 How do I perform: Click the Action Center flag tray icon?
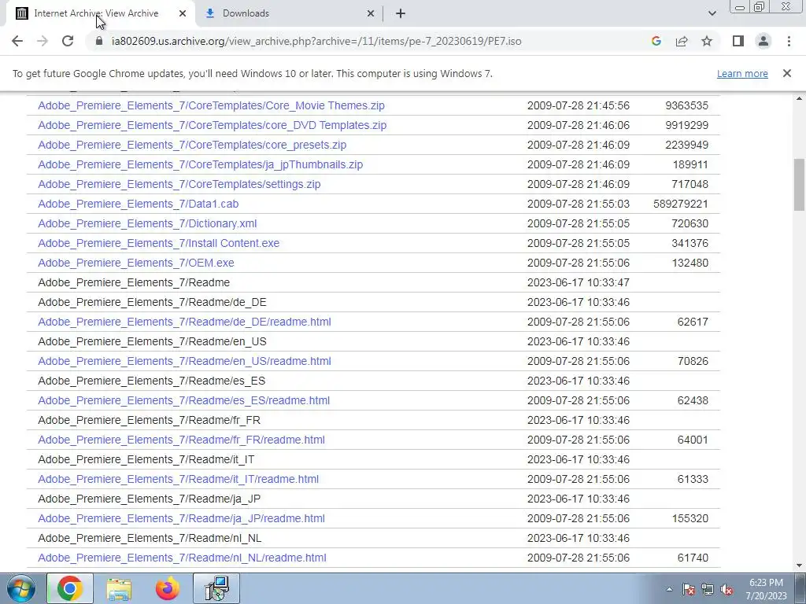688,590
